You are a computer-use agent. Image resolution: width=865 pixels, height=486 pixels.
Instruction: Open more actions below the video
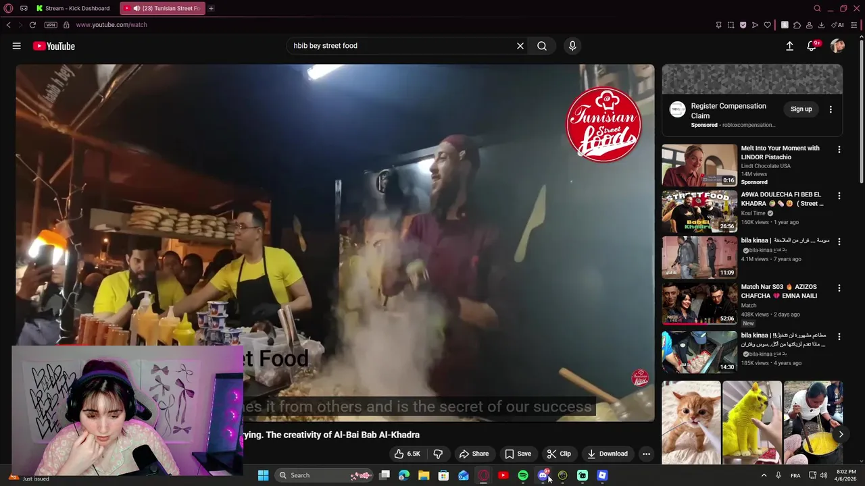[x=646, y=454]
